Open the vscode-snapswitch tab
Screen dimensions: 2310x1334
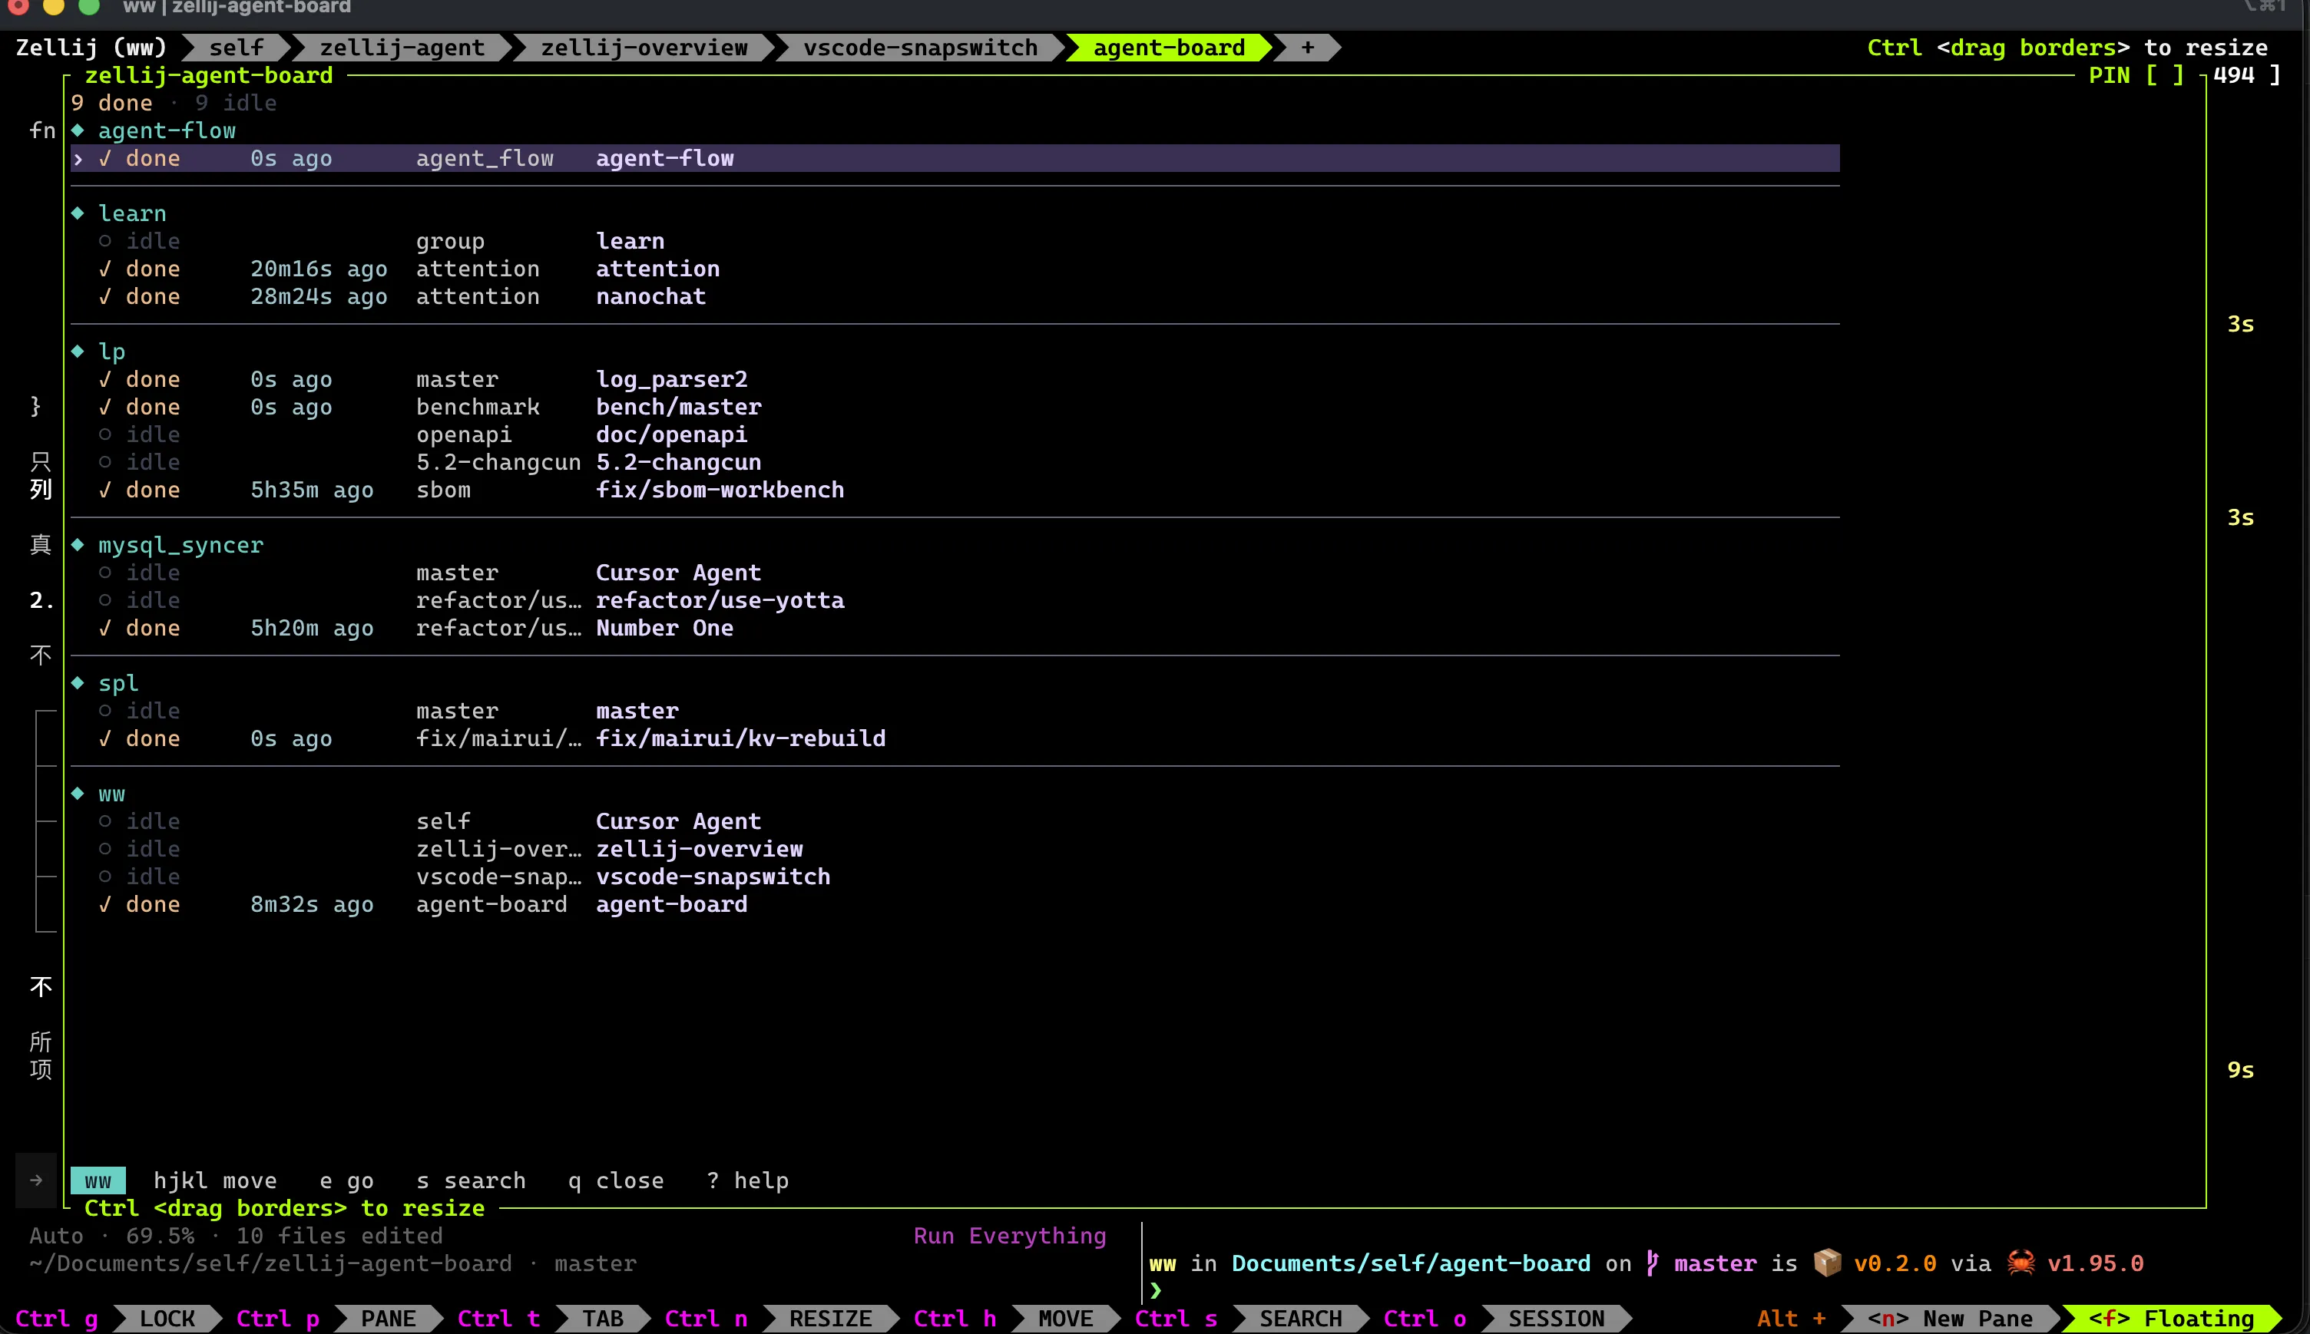click(x=920, y=48)
